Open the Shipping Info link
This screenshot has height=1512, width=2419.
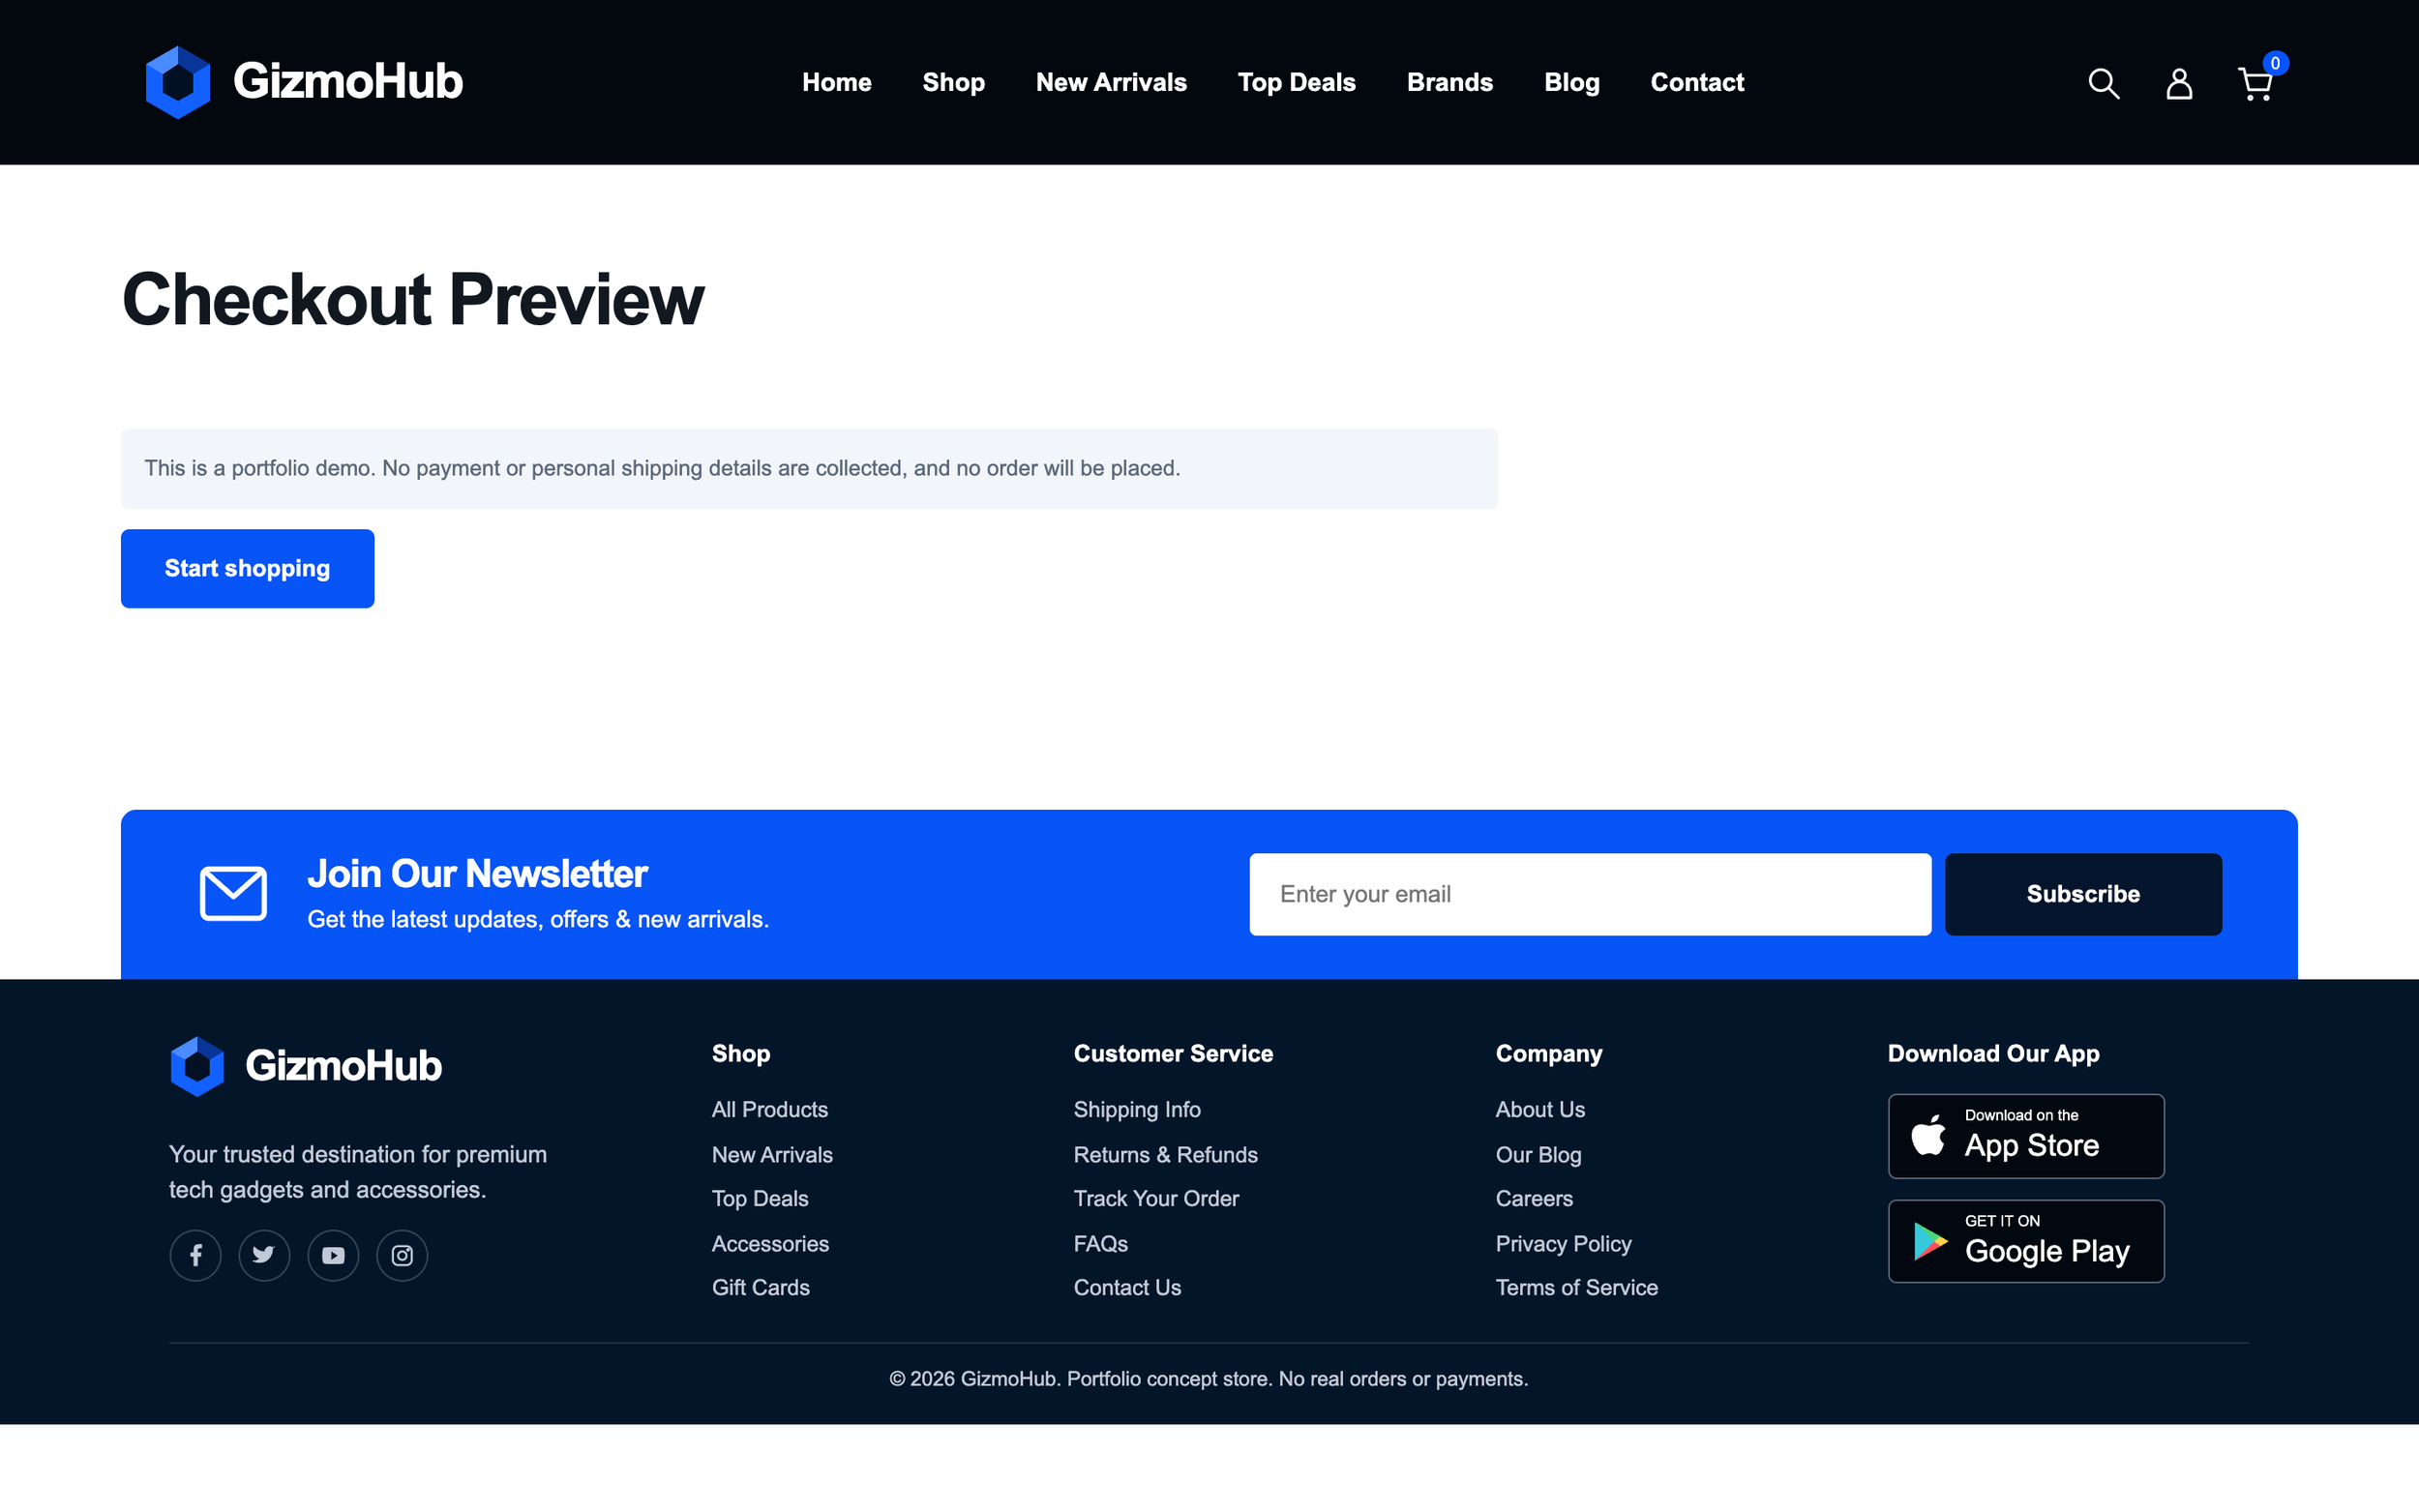pos(1137,1109)
